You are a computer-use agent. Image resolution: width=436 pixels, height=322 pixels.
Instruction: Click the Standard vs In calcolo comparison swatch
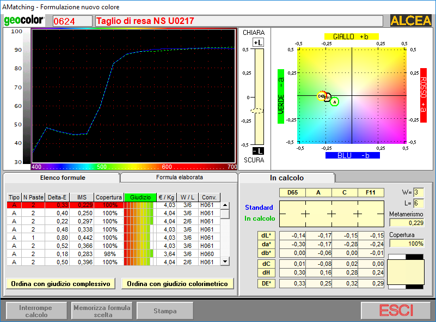click(331, 214)
